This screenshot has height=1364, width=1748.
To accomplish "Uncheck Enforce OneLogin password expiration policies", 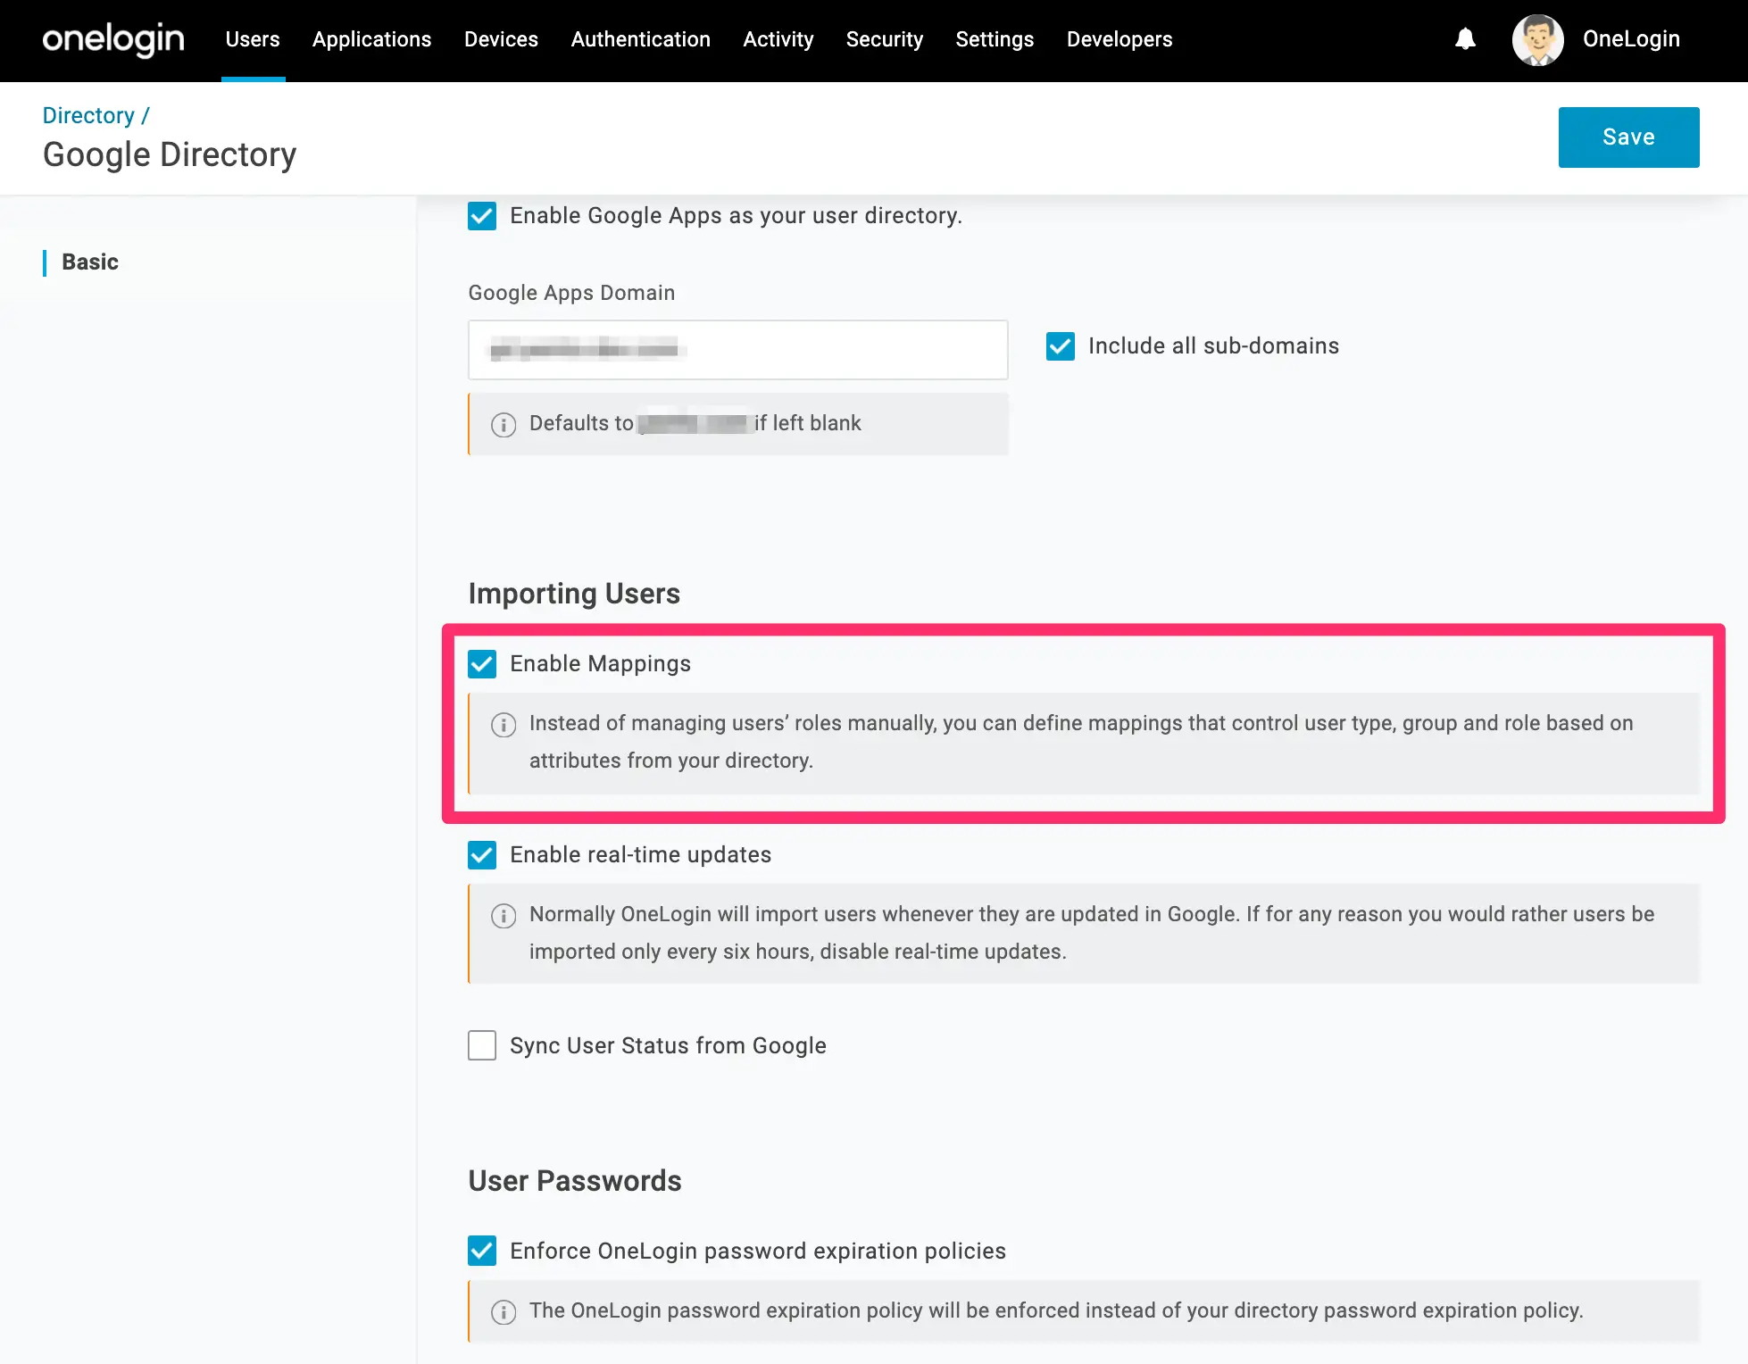I will (x=482, y=1251).
